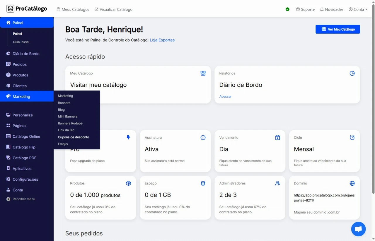375x241 pixels.
Task: Click the green status check icon
Action: [x=287, y=9]
